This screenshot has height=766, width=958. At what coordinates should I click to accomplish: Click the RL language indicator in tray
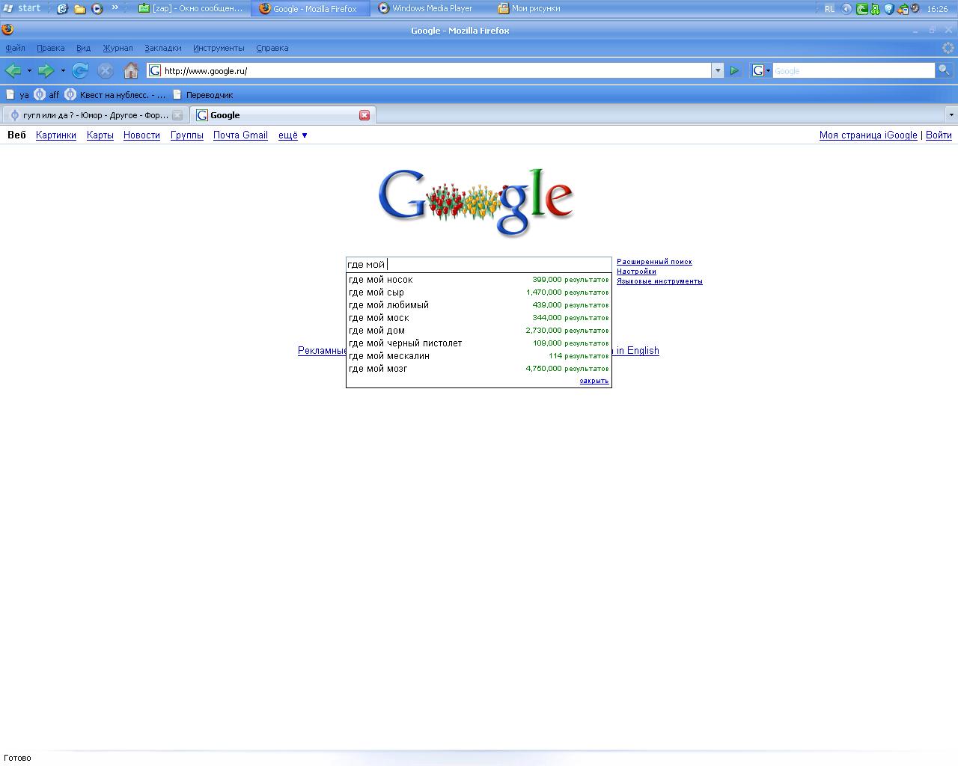coord(829,9)
